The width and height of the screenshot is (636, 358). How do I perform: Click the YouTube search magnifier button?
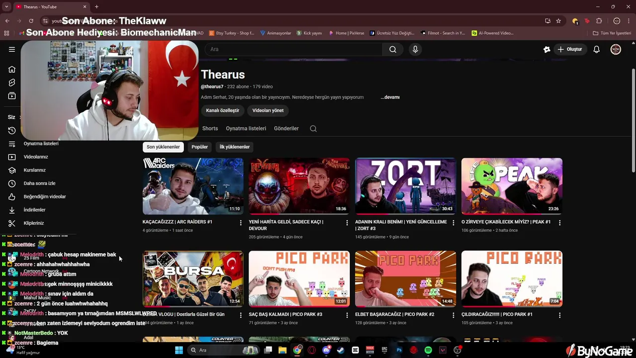[393, 49]
